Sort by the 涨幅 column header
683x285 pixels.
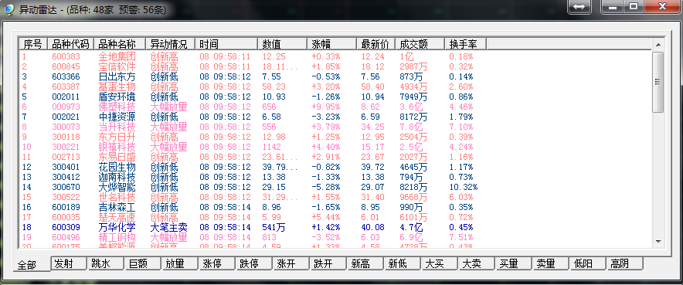(x=332, y=44)
